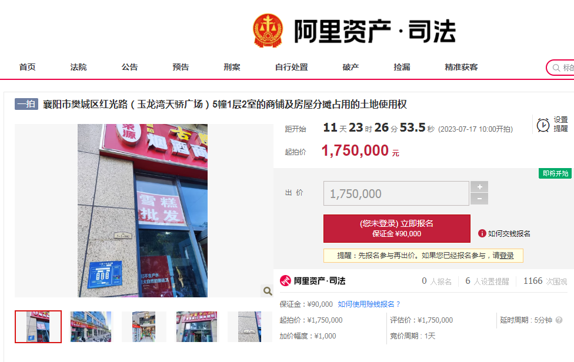Click the 阿里资产·司法 pink round logo icon
This screenshot has width=574, height=362.
[x=285, y=280]
